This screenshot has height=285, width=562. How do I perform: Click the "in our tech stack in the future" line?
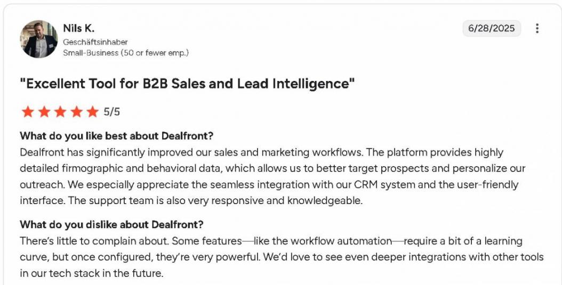tap(91, 273)
